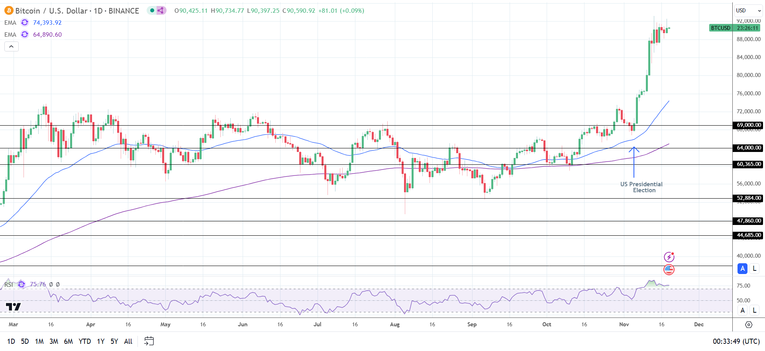Select the YTD time range
This screenshot has height=351, width=765.
84,341
